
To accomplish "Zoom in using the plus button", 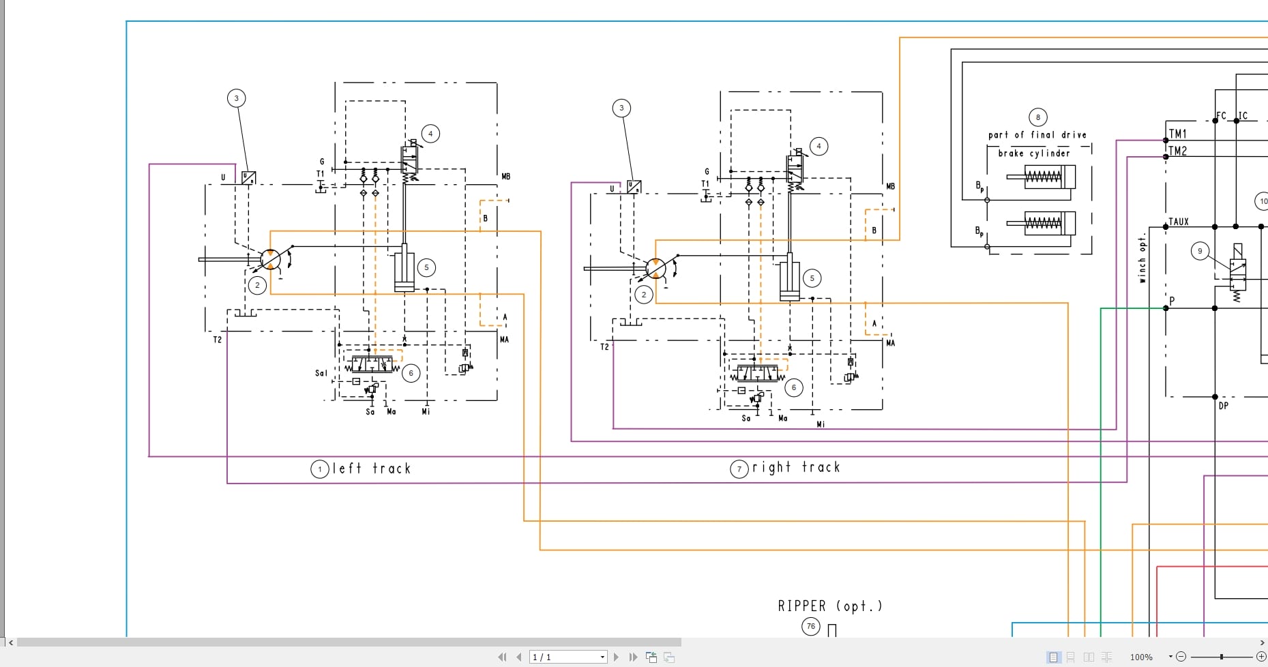I will tap(1261, 657).
